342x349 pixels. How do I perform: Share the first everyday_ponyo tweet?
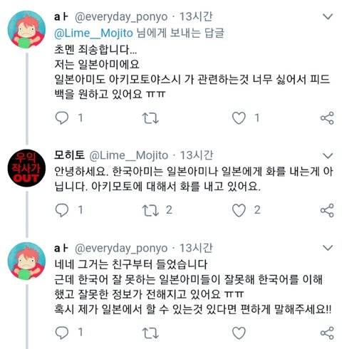pyautogui.click(x=327, y=118)
